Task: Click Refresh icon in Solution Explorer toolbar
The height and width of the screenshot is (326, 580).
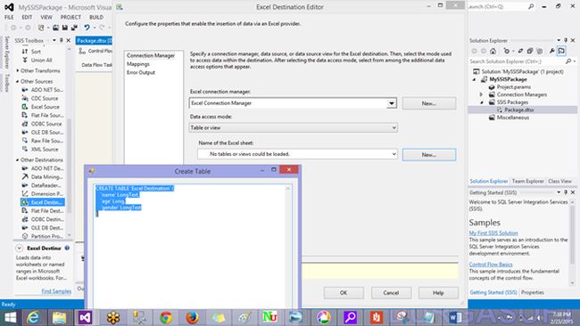Action: (x=520, y=51)
